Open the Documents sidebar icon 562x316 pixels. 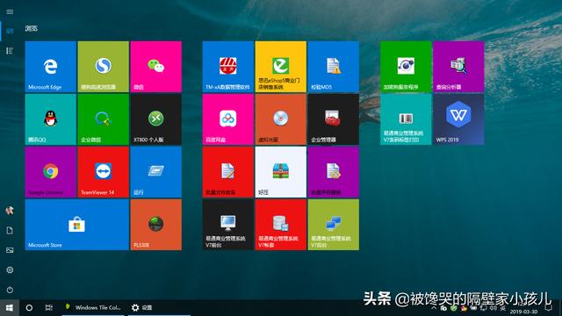(x=10, y=230)
